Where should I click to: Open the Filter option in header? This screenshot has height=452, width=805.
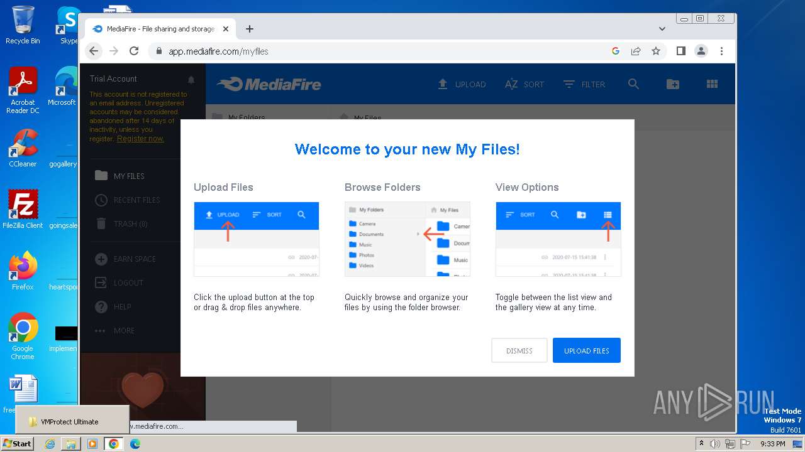584,84
